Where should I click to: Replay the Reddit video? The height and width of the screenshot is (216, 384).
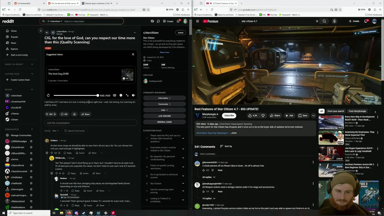coord(48,95)
